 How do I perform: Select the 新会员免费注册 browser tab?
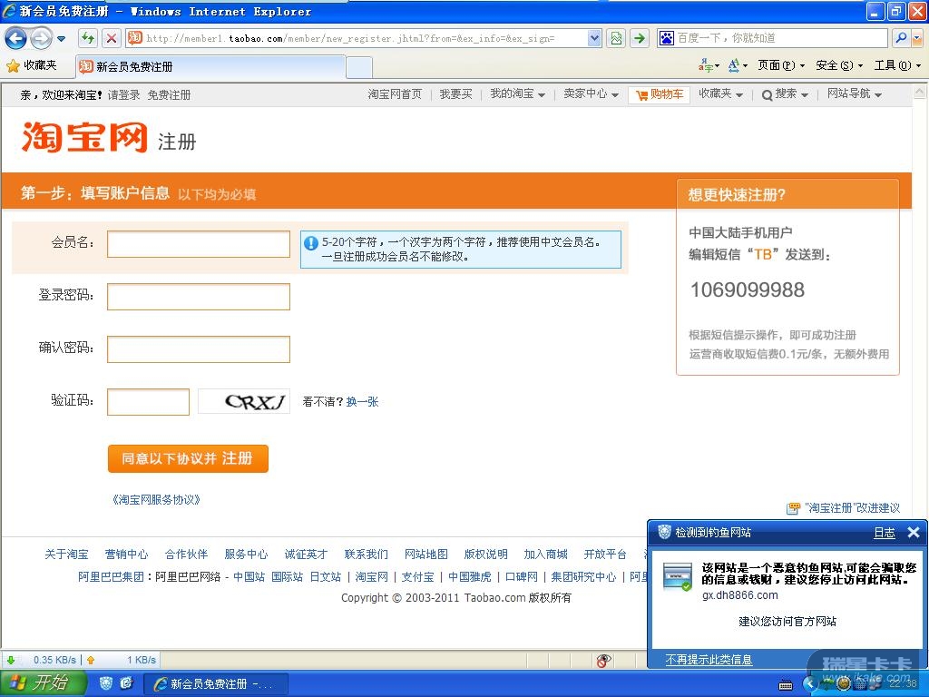tap(210, 67)
